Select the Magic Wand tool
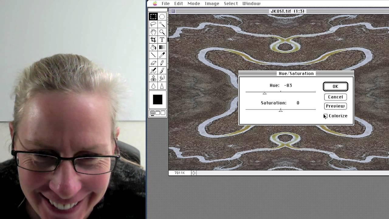389x219 pixels. [x=162, y=24]
